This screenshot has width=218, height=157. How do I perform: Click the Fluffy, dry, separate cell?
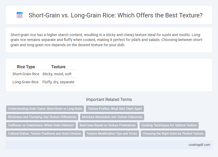pos(58,82)
